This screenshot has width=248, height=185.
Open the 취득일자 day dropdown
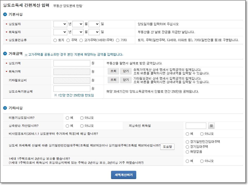(x=94, y=32)
